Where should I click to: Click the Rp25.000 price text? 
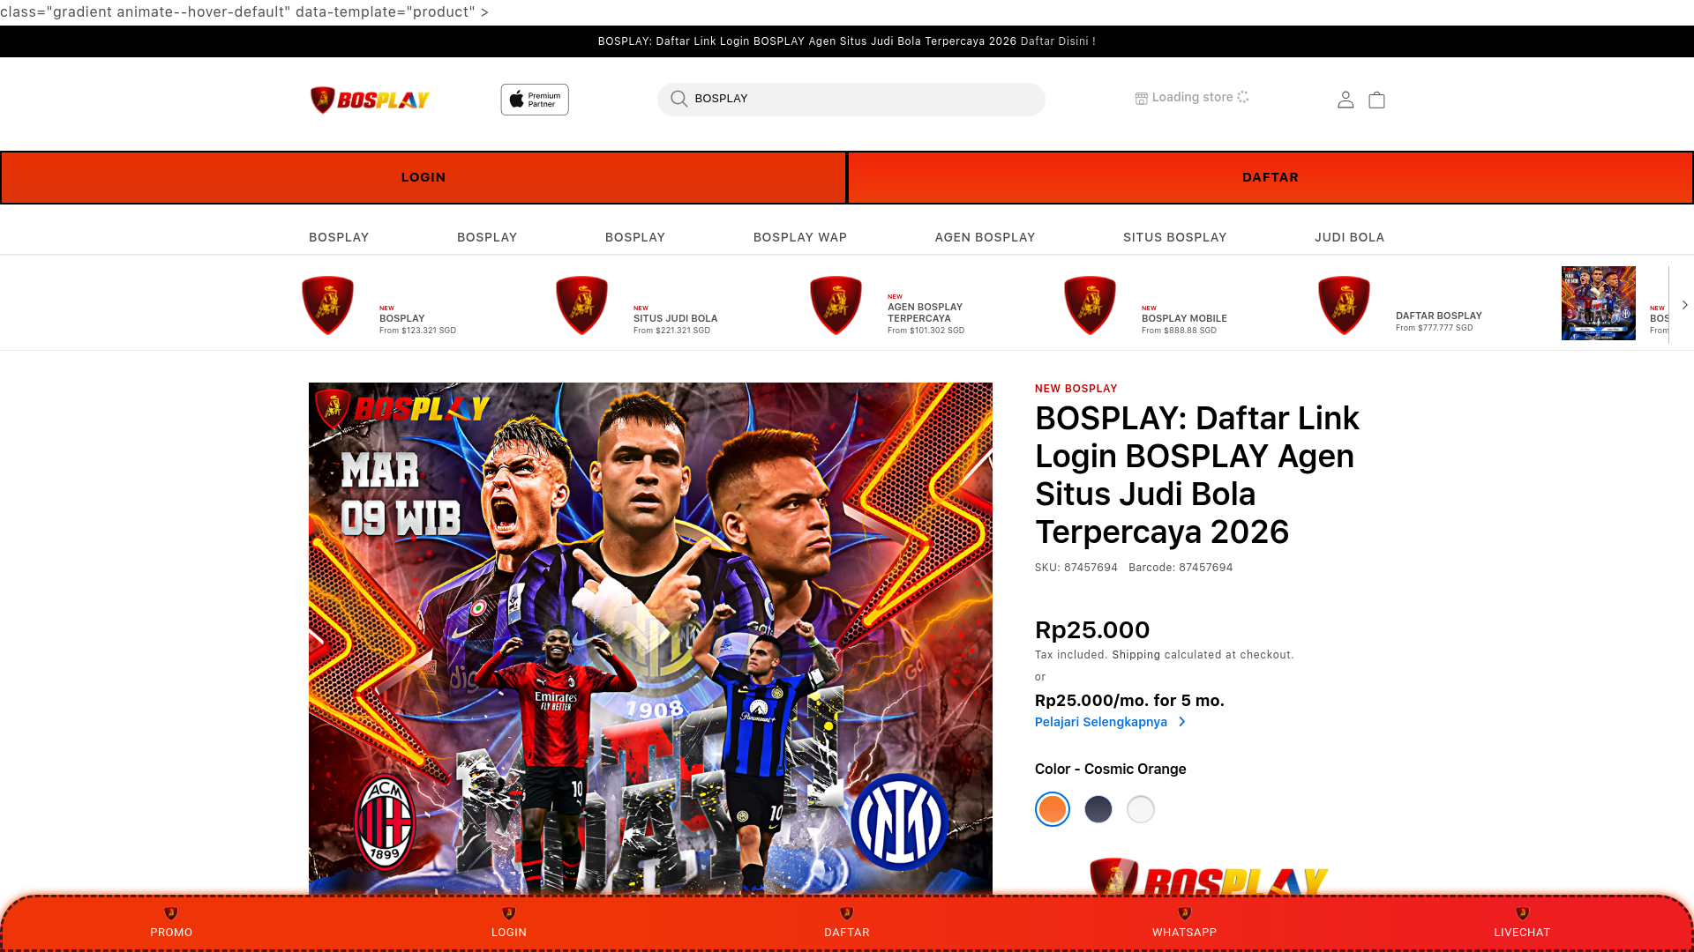point(1092,630)
